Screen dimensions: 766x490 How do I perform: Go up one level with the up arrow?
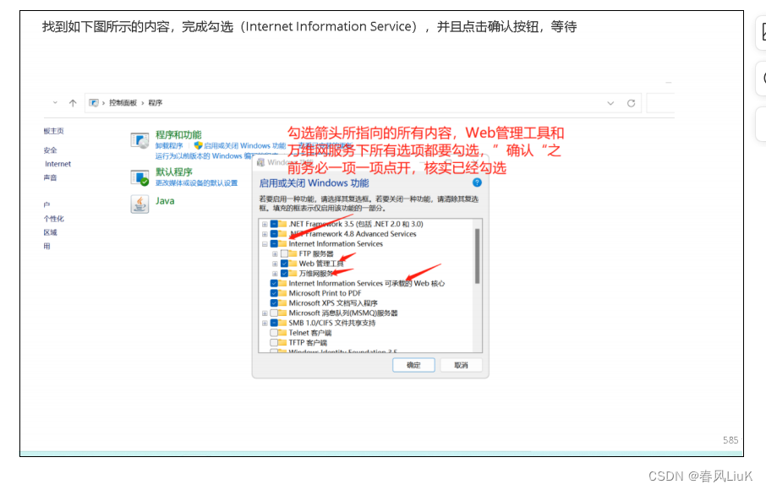click(x=73, y=103)
